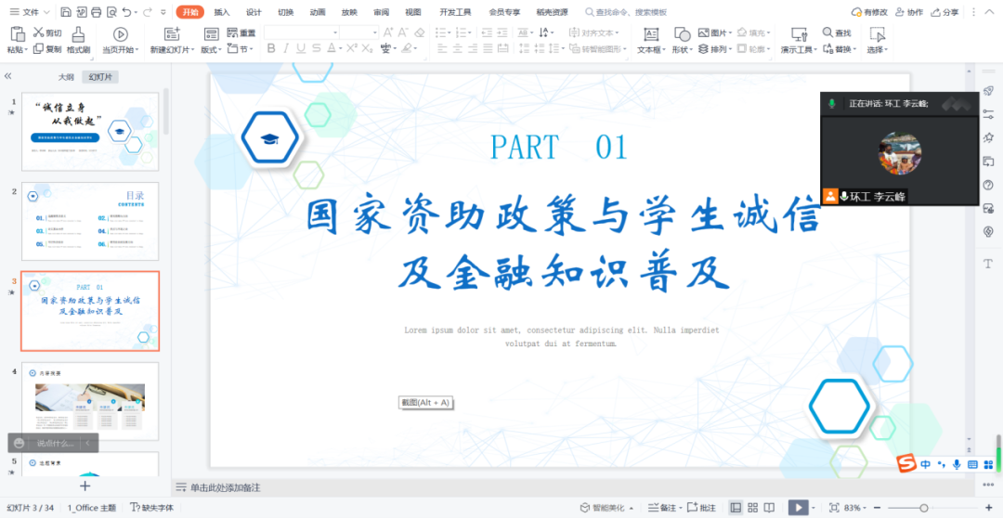Click the Notes (备注) button
This screenshot has height=518, width=1003.
pyautogui.click(x=664, y=508)
